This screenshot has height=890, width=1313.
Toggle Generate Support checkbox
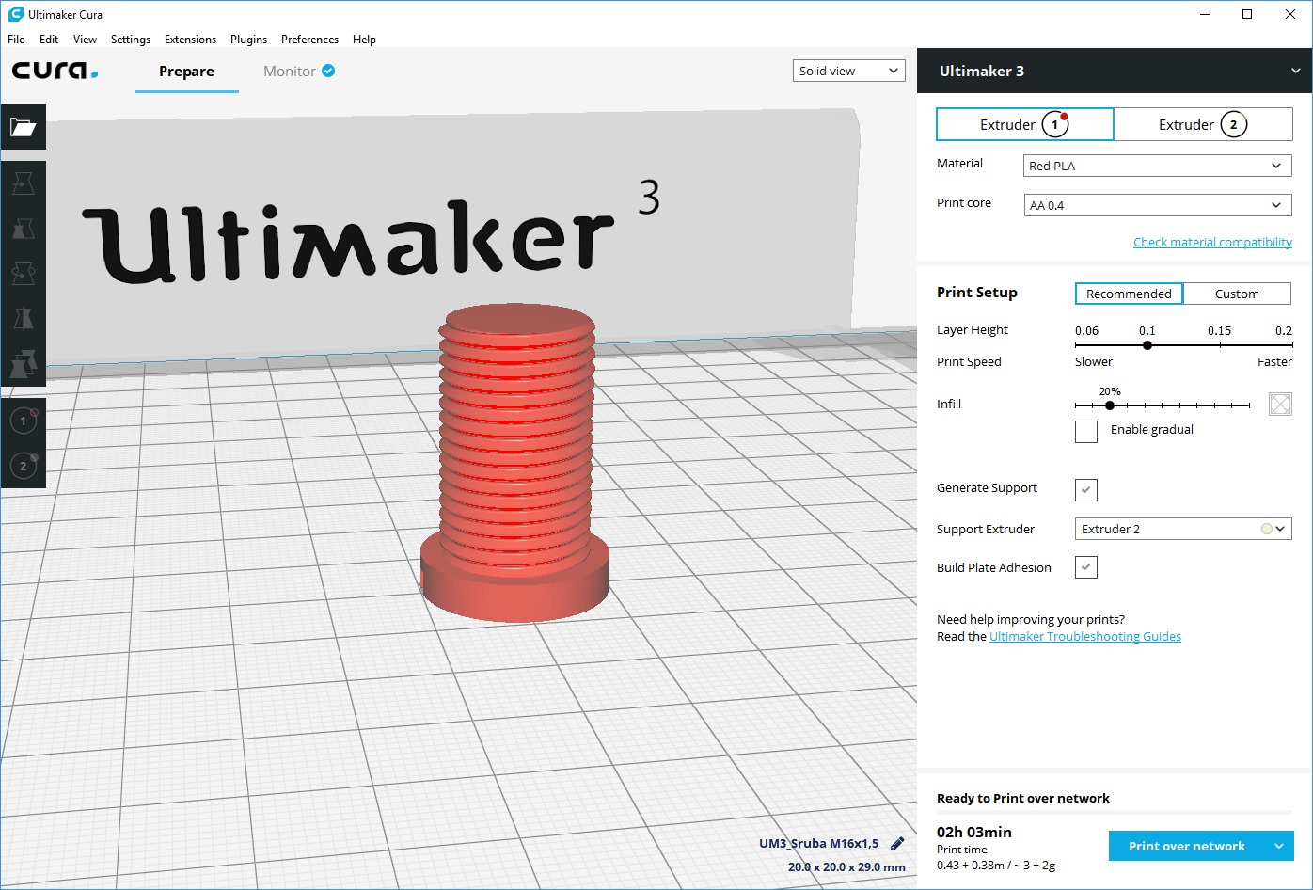[x=1086, y=489]
